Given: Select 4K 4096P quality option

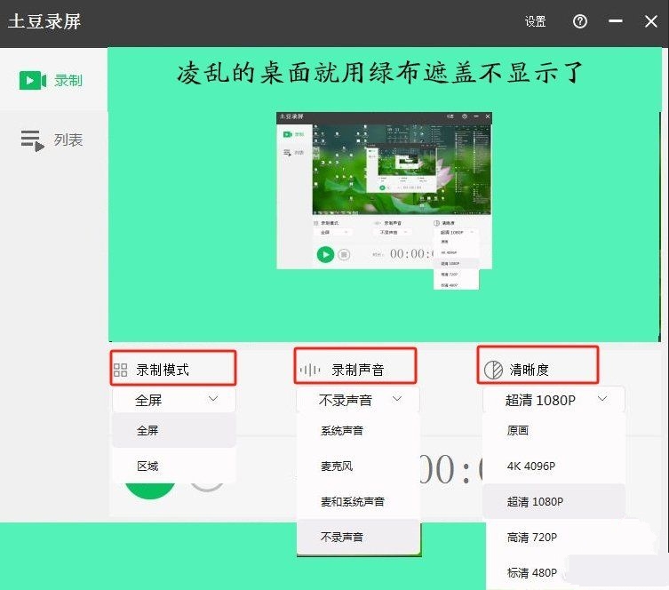Looking at the screenshot, I should tap(530, 466).
